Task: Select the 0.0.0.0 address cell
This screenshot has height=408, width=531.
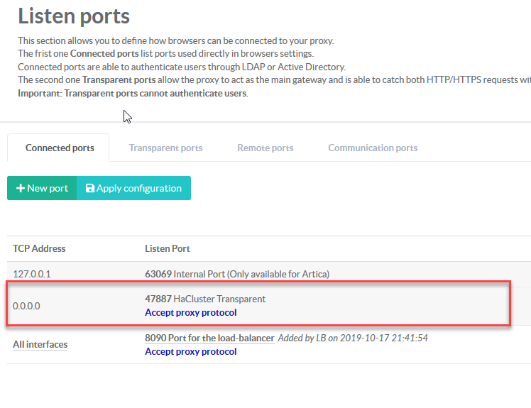Action: coord(26,306)
